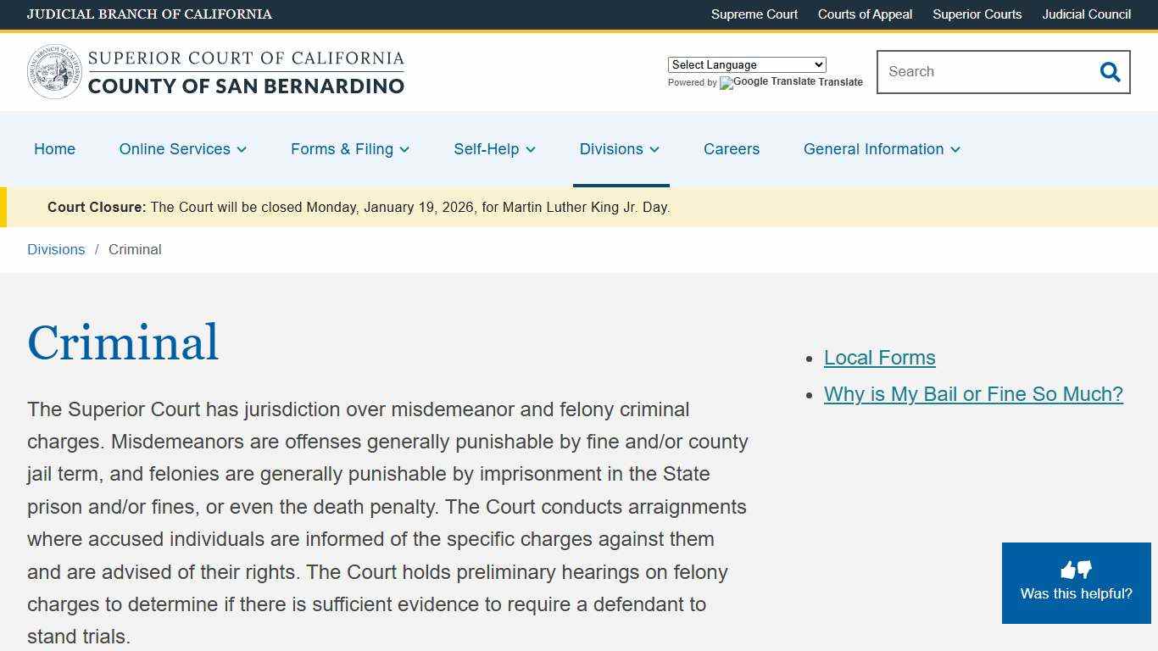Open 'Why is My Bail or Fine So Much?'
Viewport: 1158px width, 651px height.
(973, 394)
